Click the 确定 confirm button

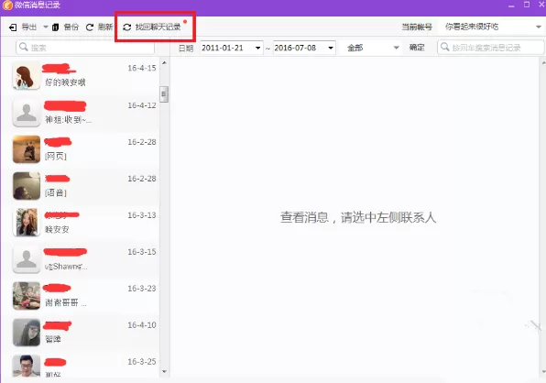(x=417, y=48)
